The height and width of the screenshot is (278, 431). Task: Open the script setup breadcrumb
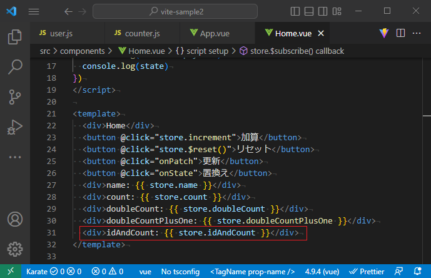[x=202, y=51]
